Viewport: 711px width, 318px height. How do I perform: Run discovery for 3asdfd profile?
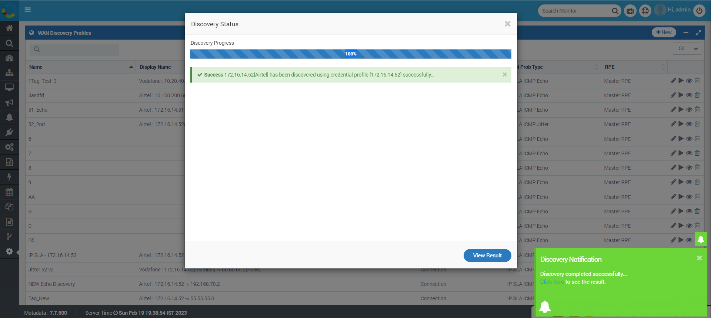681,95
